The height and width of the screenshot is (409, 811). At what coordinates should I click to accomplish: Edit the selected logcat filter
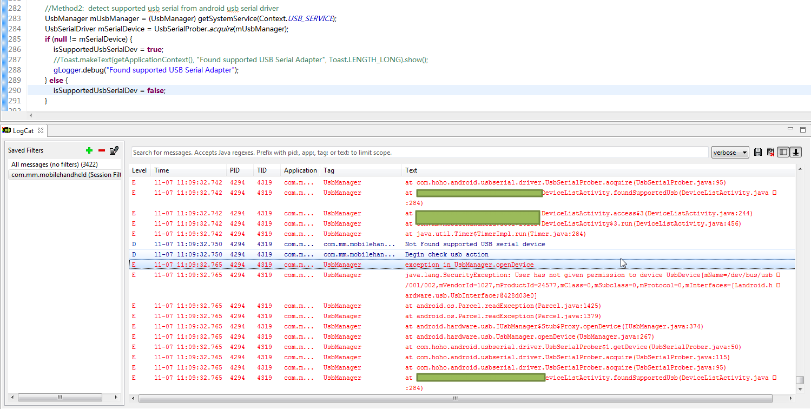tap(114, 150)
